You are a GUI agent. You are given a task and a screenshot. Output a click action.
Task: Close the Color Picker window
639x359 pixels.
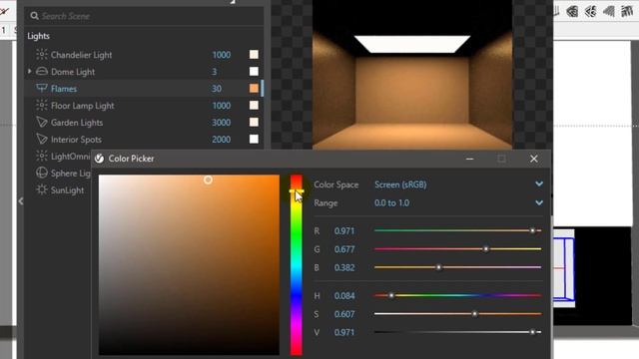coord(534,159)
